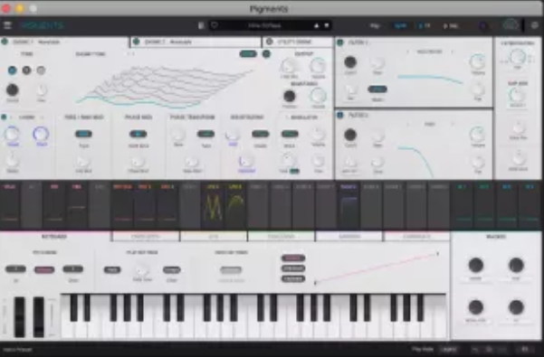544x357 pixels.
Task: Open the Filter 2 type selector
Action: (x=430, y=124)
